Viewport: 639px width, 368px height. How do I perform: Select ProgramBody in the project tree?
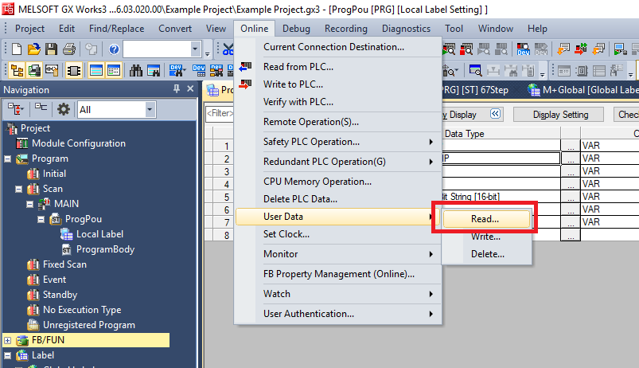coord(104,249)
